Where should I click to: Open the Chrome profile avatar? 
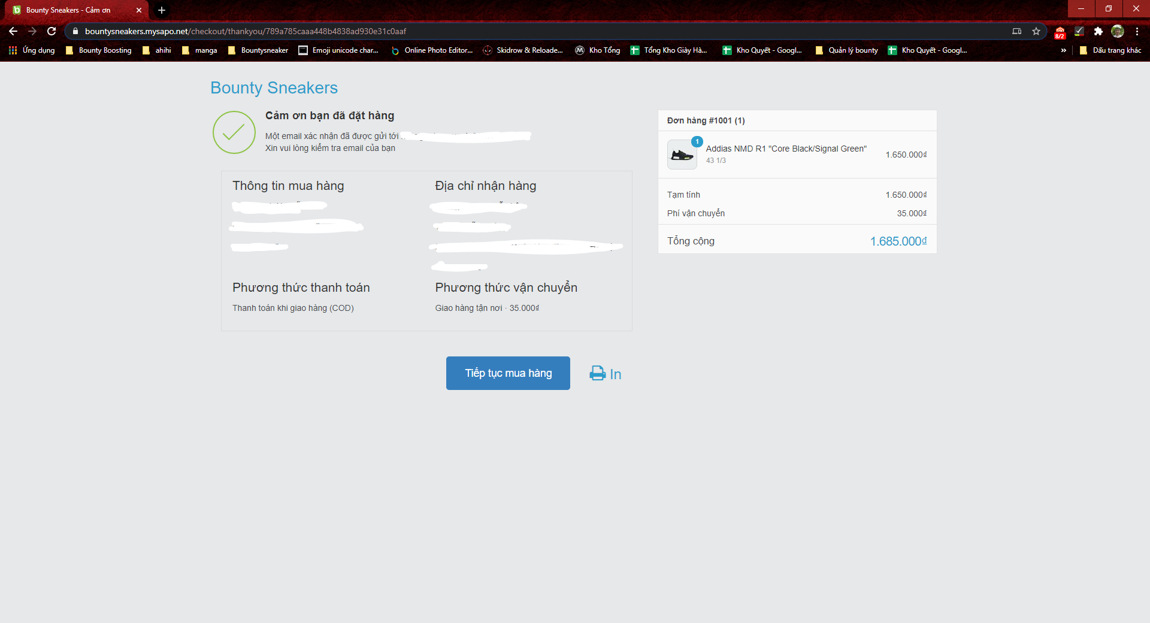(x=1117, y=31)
